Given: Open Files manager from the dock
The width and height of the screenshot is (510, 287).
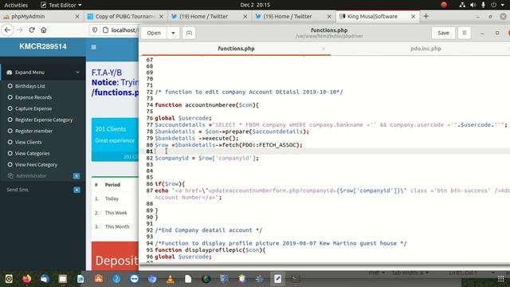Looking at the screenshot, I should 62,279.
